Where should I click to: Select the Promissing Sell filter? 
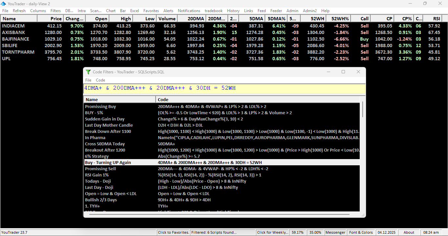(x=222, y=169)
